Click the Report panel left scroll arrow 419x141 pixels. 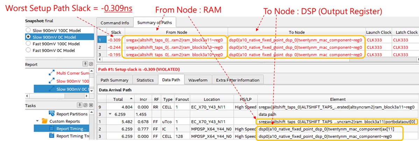(x=27, y=96)
